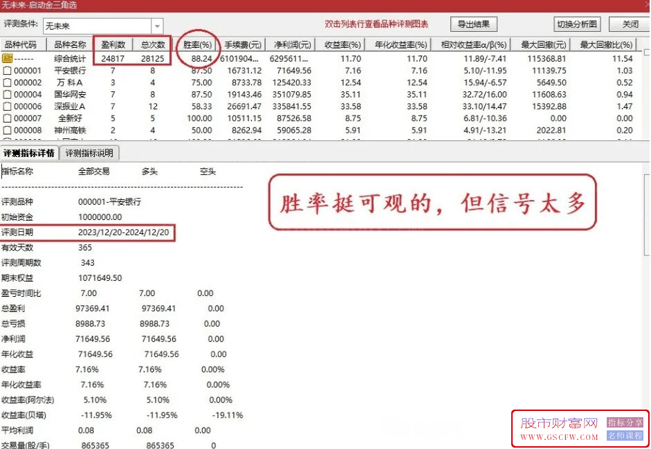
Task: Click the 351079.85 net profit cell
Action: tap(291, 95)
